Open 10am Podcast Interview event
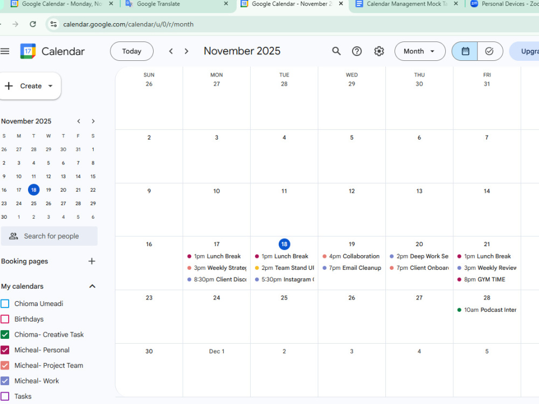 pyautogui.click(x=487, y=310)
